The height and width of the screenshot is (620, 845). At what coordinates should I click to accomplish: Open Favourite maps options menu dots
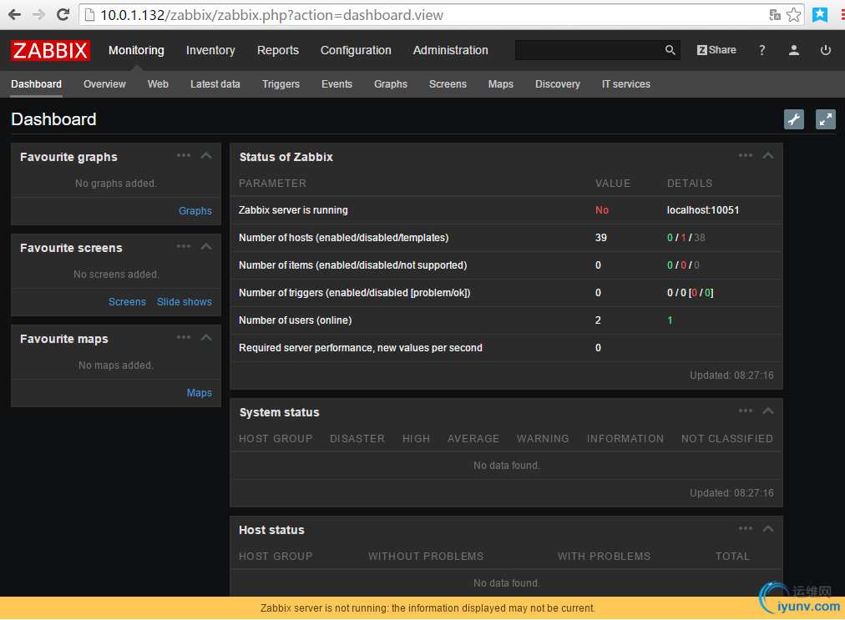[x=184, y=338]
